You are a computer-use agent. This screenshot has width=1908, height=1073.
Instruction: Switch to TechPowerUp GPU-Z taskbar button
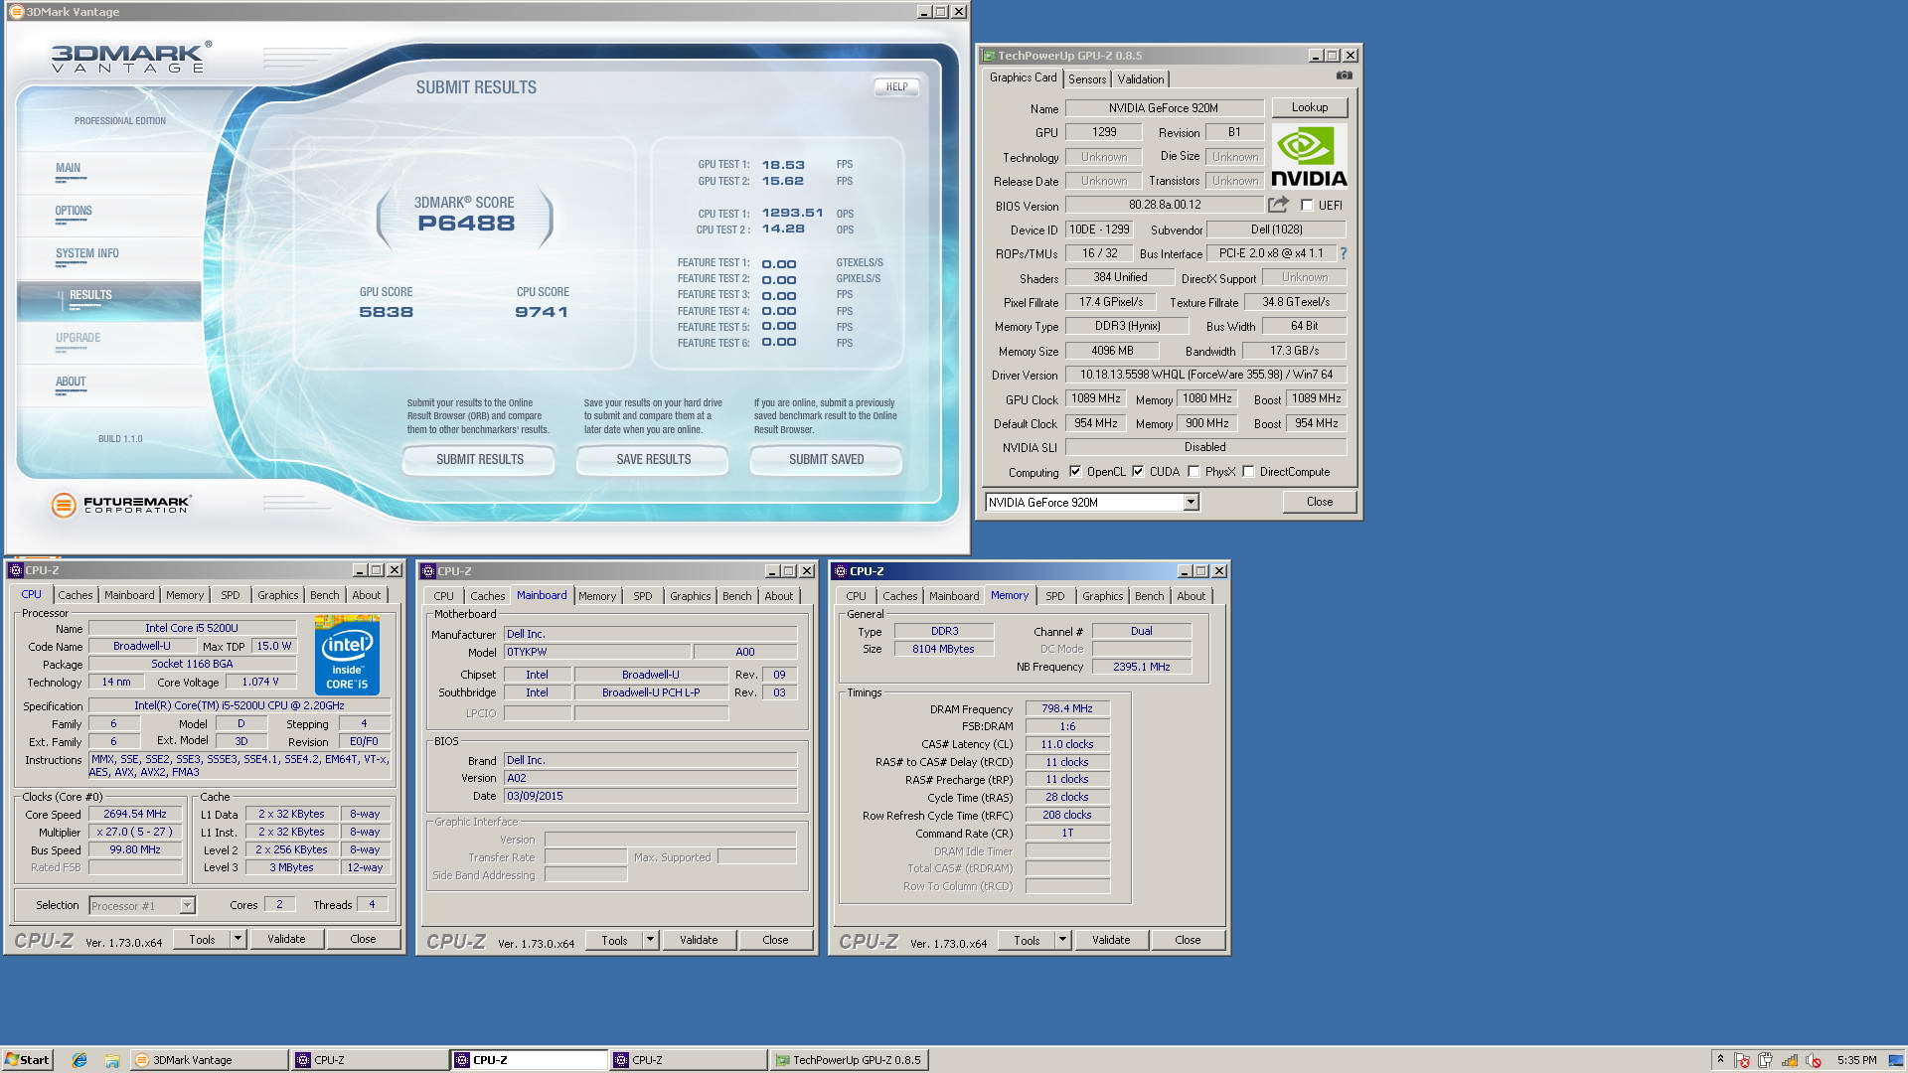(x=848, y=1060)
